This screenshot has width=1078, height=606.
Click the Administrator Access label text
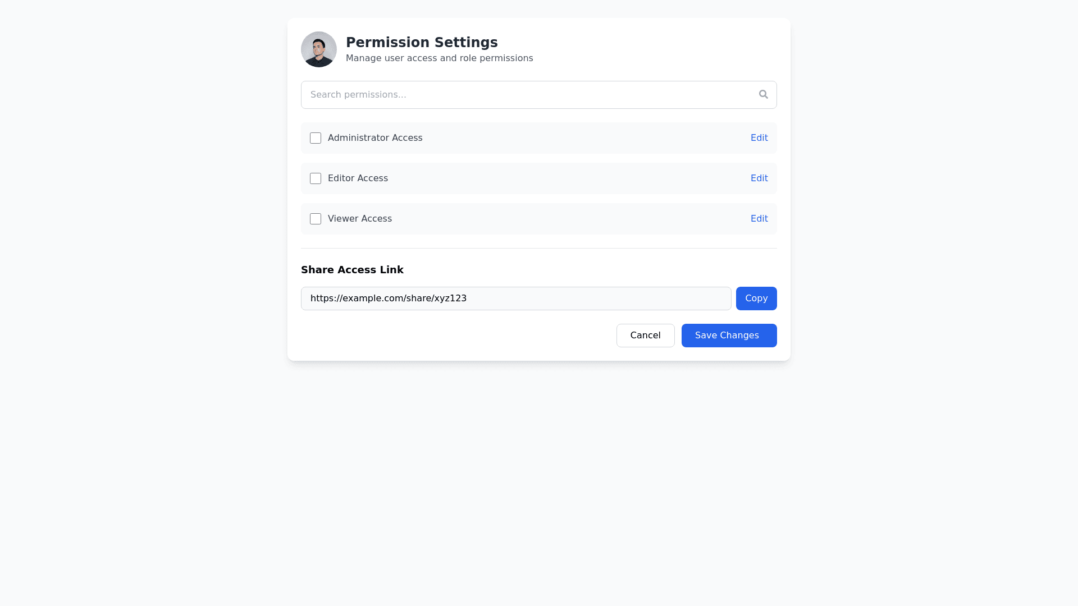pyautogui.click(x=375, y=138)
